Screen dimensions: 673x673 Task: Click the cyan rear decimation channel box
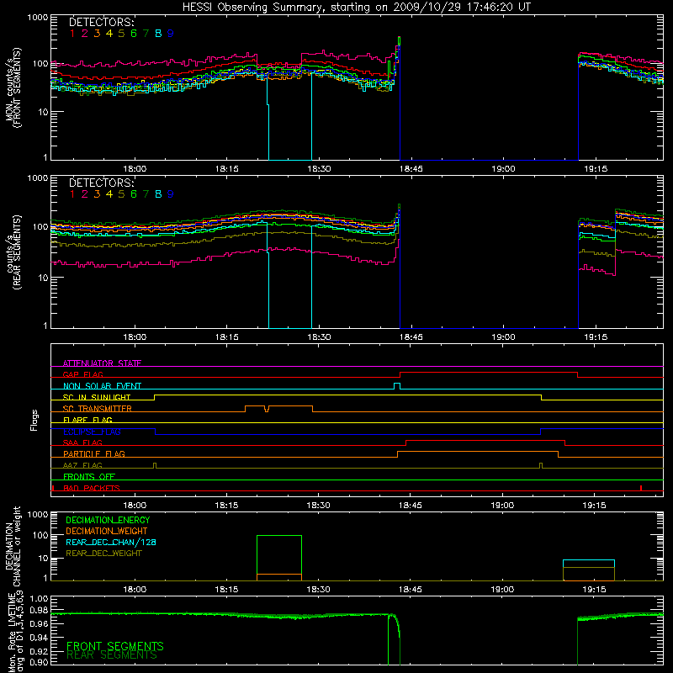[x=589, y=564]
